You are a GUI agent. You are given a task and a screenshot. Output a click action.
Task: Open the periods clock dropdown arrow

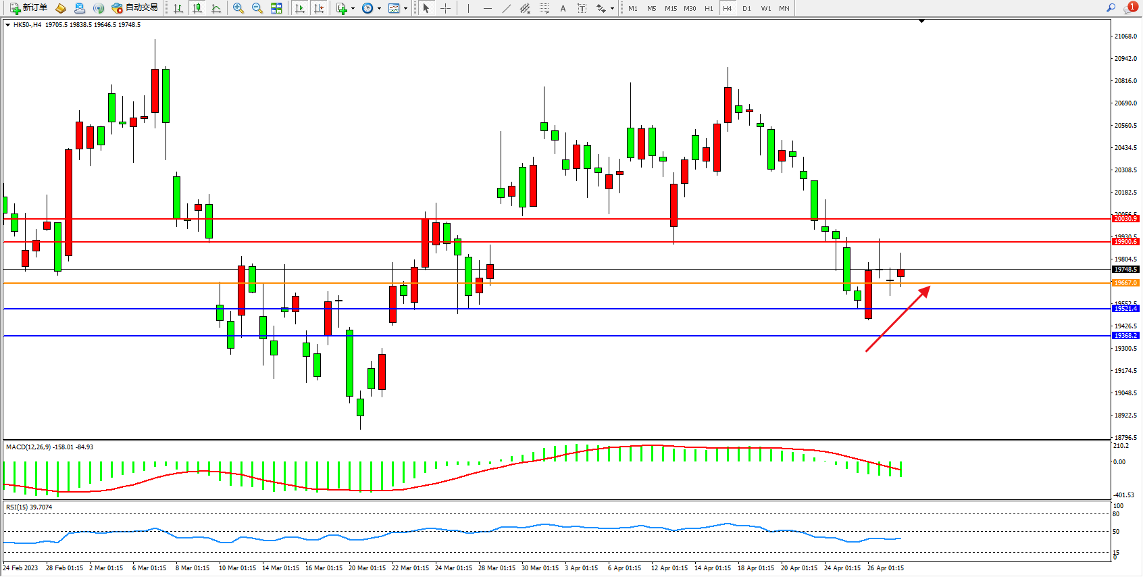[379, 9]
